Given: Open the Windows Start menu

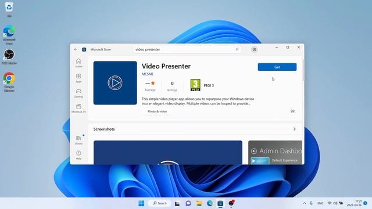Looking at the screenshot, I should click(x=141, y=203).
